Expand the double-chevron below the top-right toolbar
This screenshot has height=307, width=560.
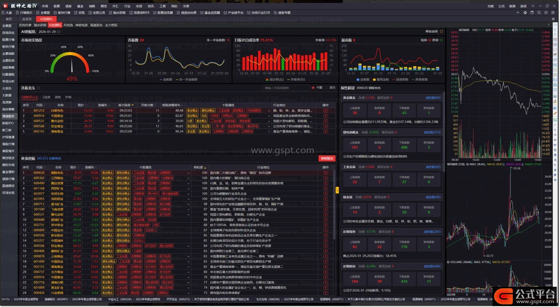tap(553, 19)
